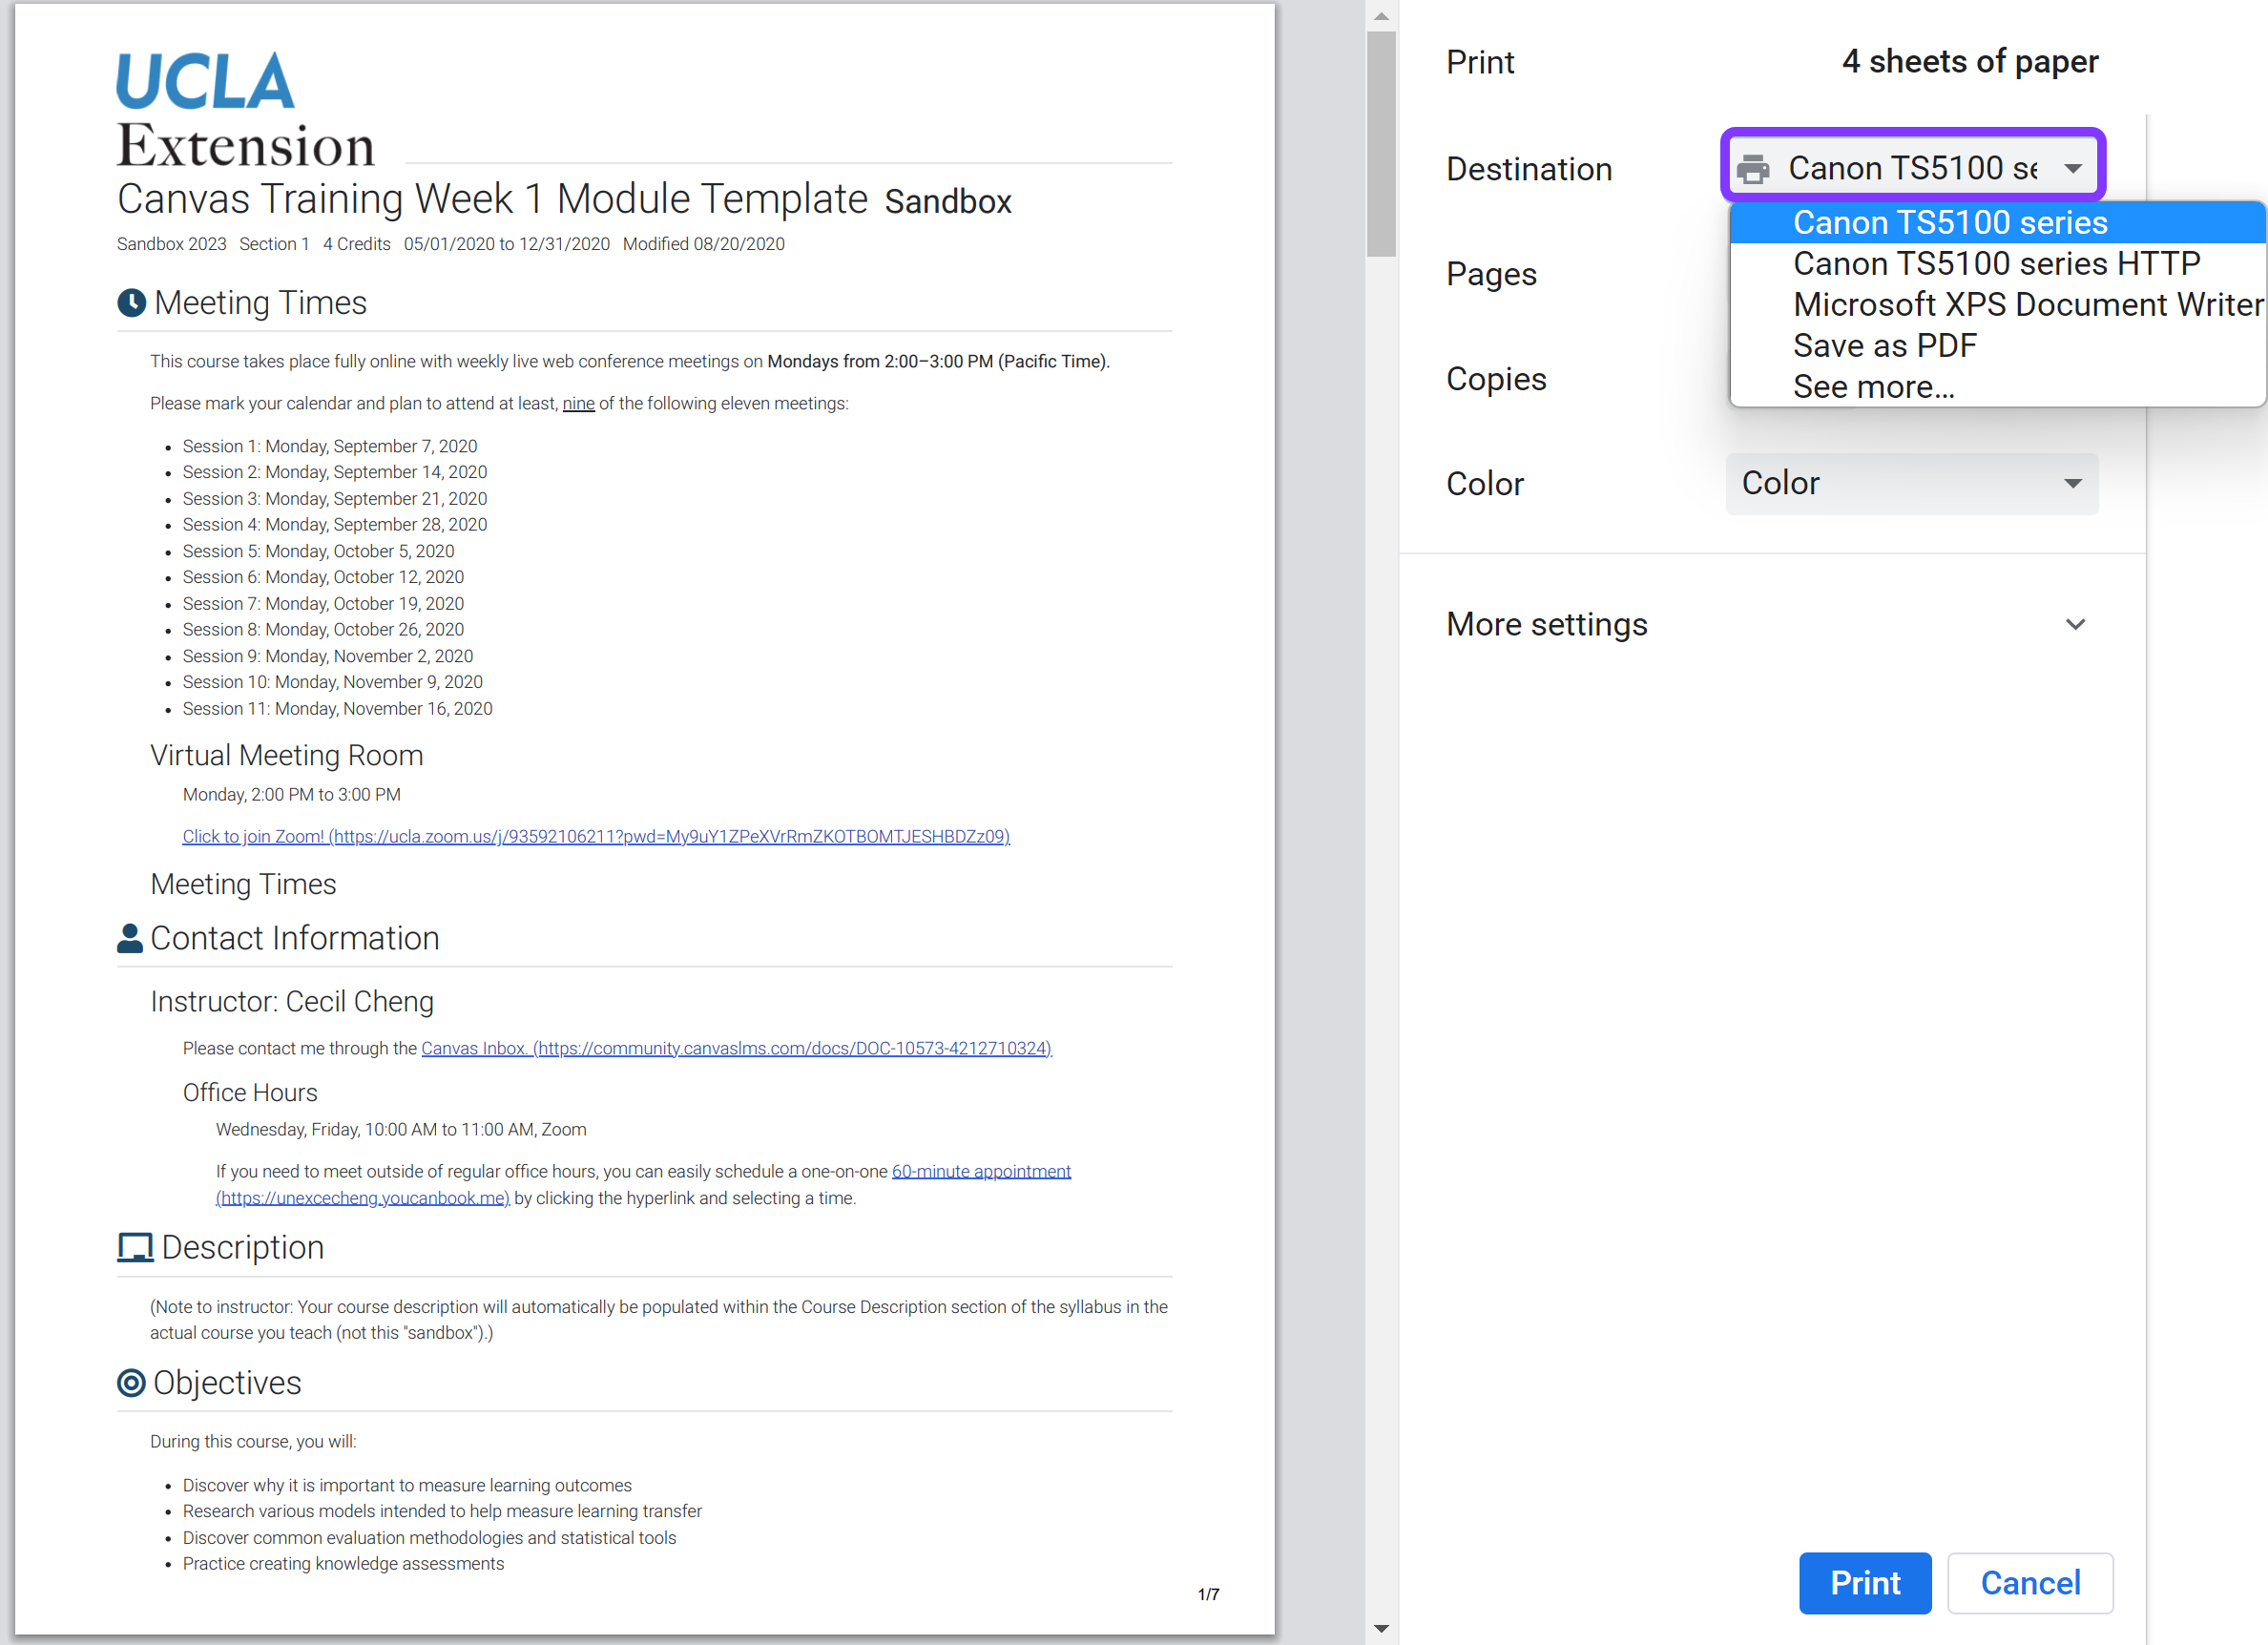Image resolution: width=2268 pixels, height=1645 pixels.
Task: Click the Cancel button
Action: pyautogui.click(x=2030, y=1583)
